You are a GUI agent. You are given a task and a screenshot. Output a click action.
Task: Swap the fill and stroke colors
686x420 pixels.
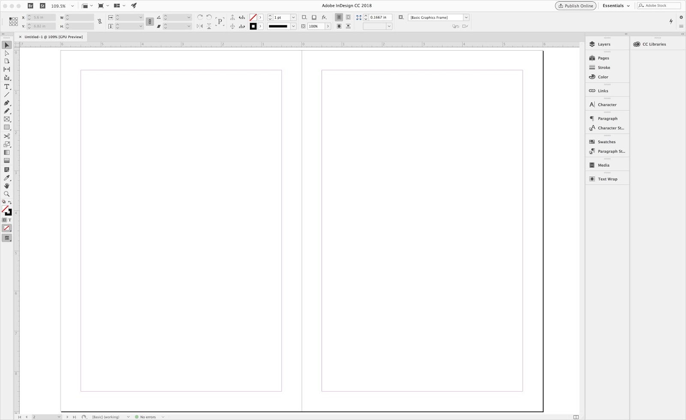click(10, 202)
